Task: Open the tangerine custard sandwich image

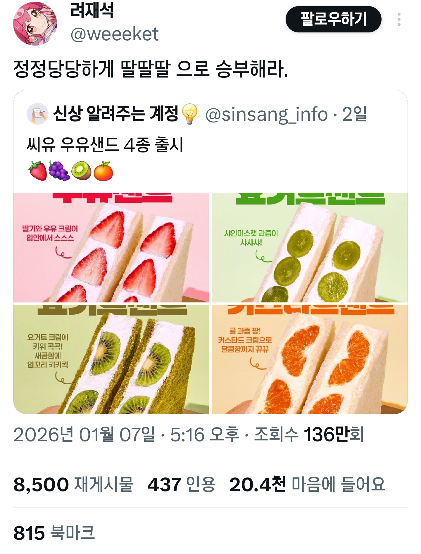Action: tap(310, 359)
